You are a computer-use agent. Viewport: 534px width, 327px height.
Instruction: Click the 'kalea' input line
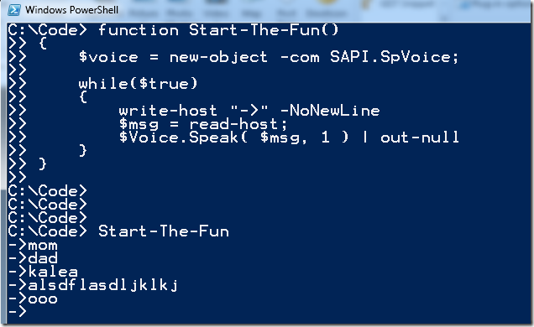(x=43, y=272)
